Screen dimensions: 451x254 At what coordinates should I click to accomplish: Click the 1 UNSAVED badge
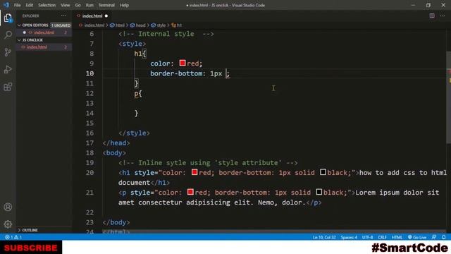click(61, 25)
